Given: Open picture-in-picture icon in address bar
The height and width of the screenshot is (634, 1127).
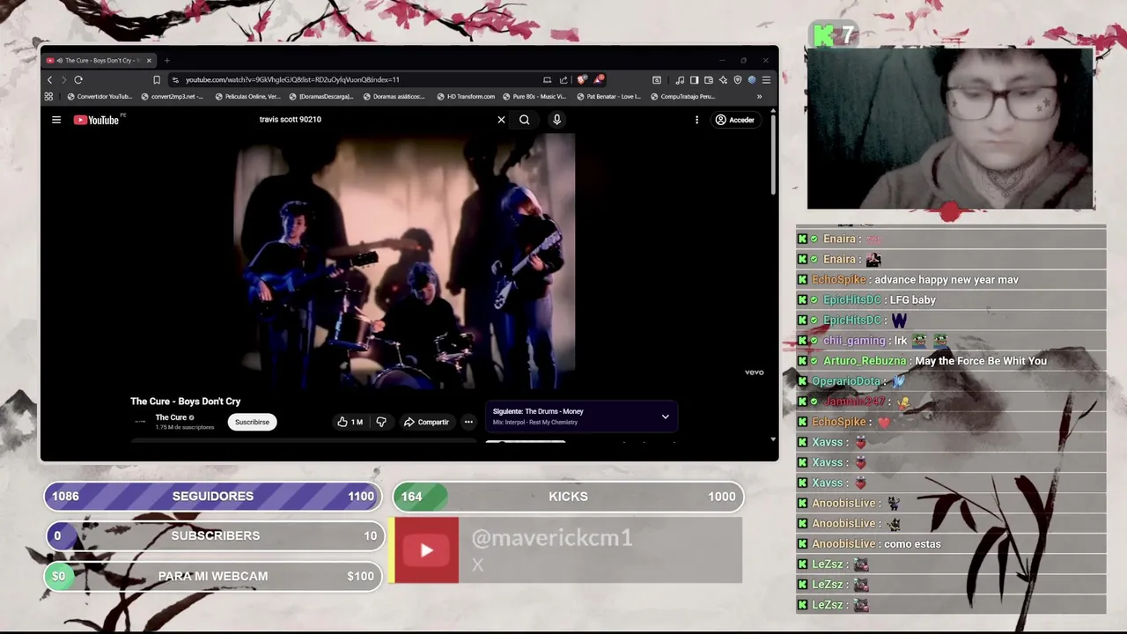Looking at the screenshot, I should pyautogui.click(x=547, y=79).
